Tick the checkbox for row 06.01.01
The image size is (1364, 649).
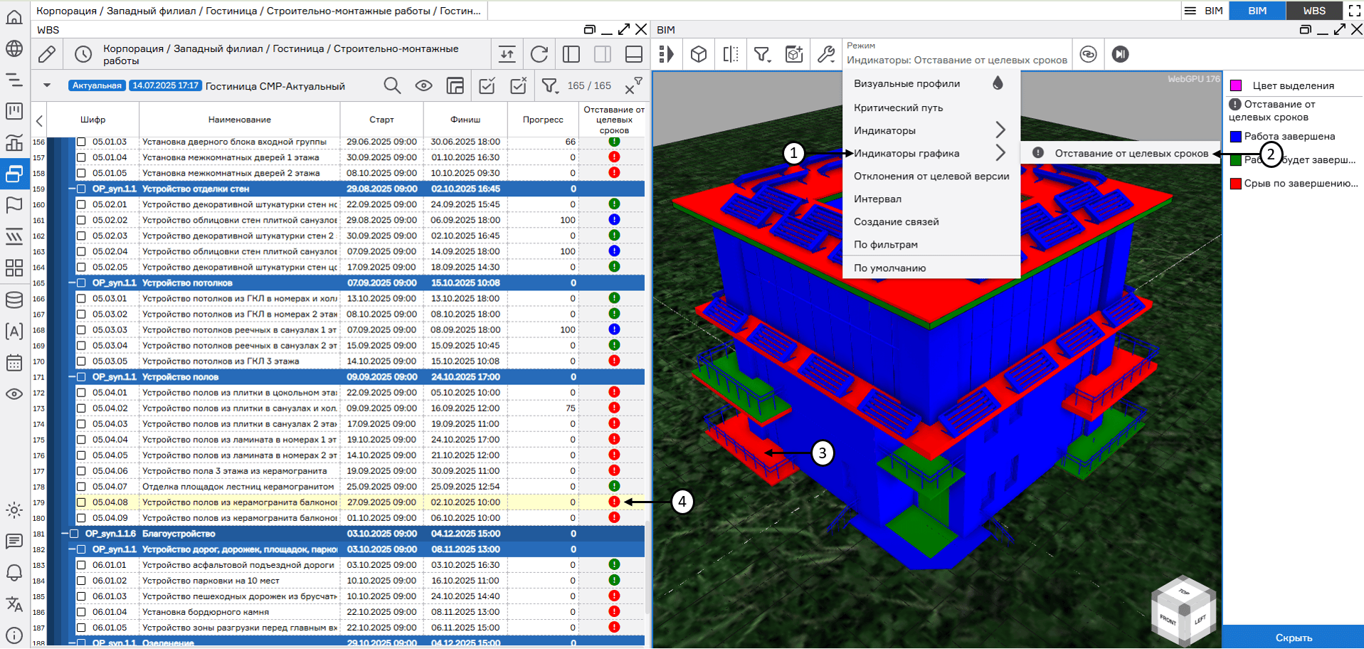[x=81, y=565]
